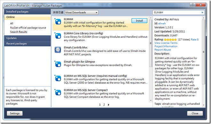Image resolution: width=211 pixels, height=124 pixels.
Task: Click the Rate It link
Action: point(195,40)
